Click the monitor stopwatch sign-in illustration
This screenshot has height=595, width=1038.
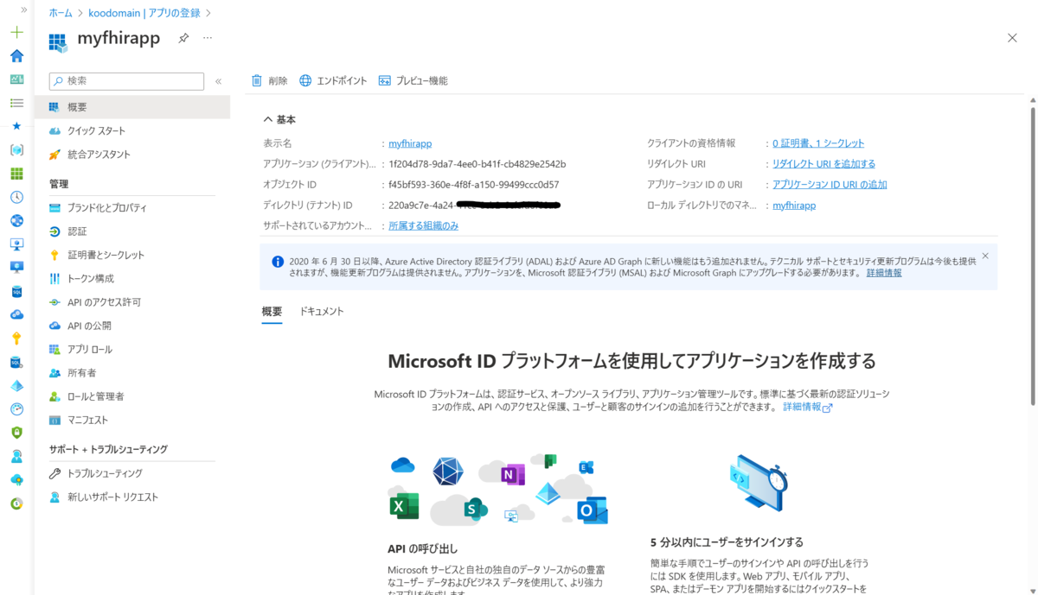pyautogui.click(x=758, y=484)
